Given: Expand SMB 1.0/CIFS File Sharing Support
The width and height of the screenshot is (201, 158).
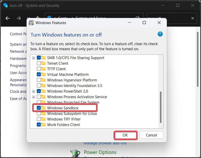Looking at the screenshot, I should coord(33,58).
